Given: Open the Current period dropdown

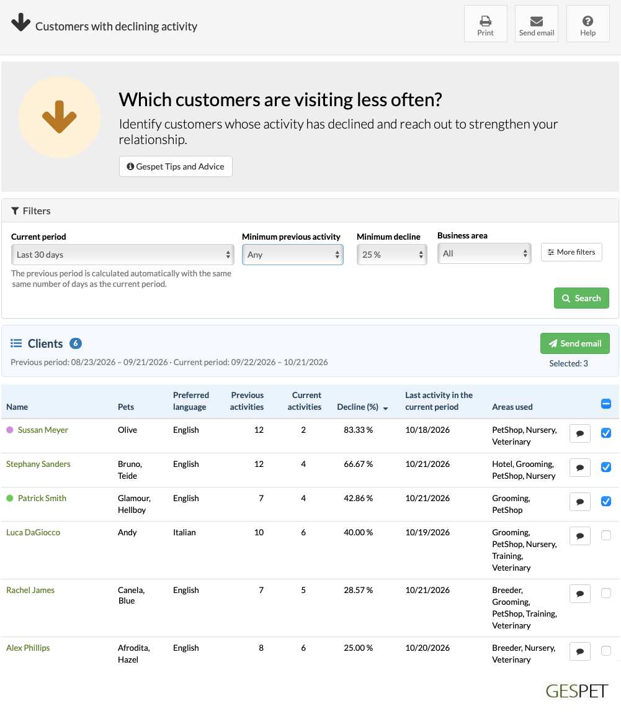Looking at the screenshot, I should [122, 255].
